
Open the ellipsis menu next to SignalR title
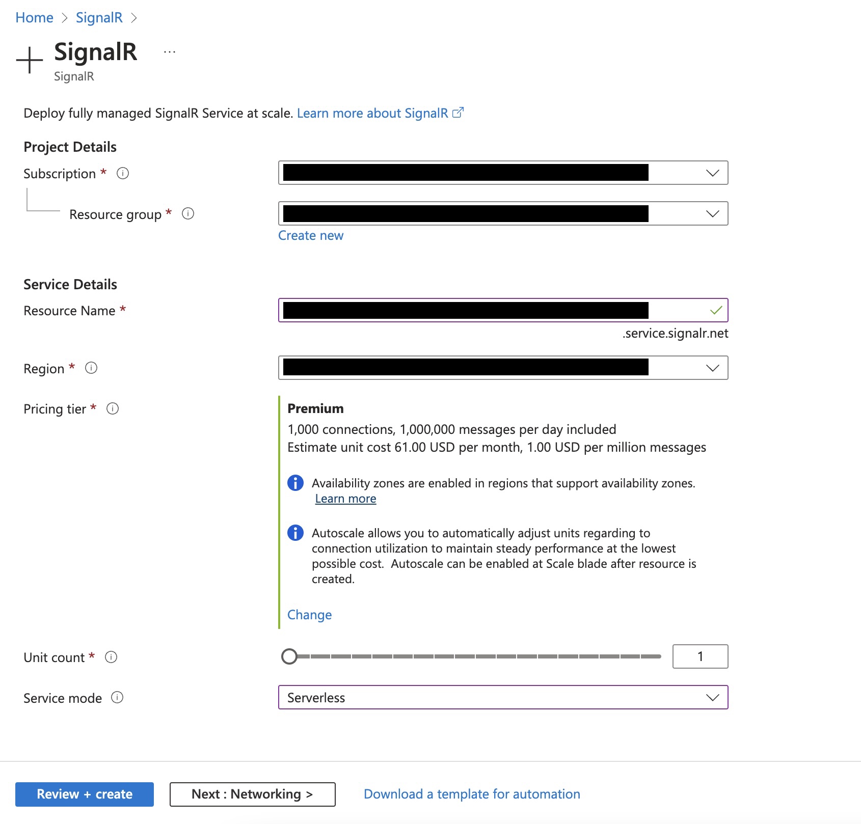170,52
